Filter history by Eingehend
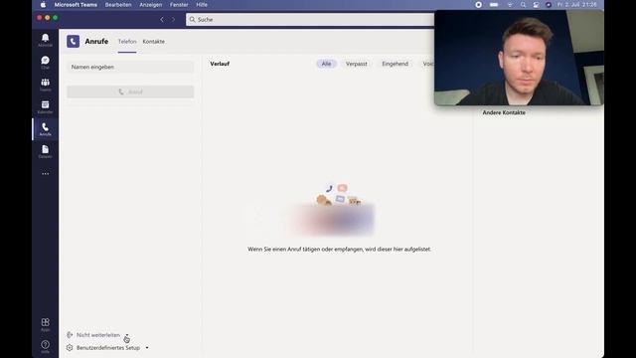The width and height of the screenshot is (636, 358). [x=396, y=64]
